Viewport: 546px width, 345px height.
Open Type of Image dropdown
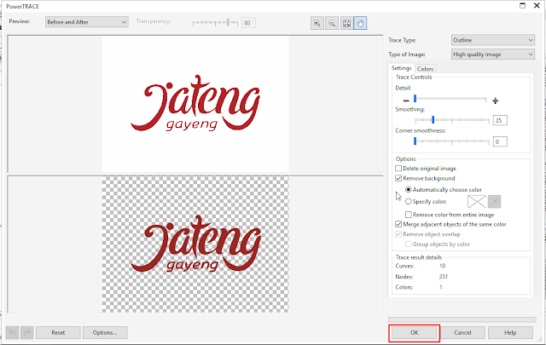click(x=493, y=55)
